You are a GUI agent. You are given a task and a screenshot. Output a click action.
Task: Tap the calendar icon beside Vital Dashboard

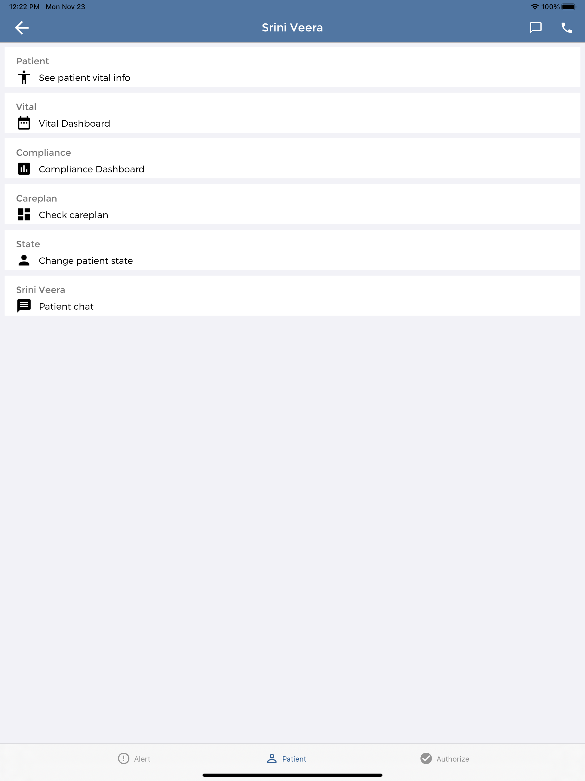click(x=24, y=123)
